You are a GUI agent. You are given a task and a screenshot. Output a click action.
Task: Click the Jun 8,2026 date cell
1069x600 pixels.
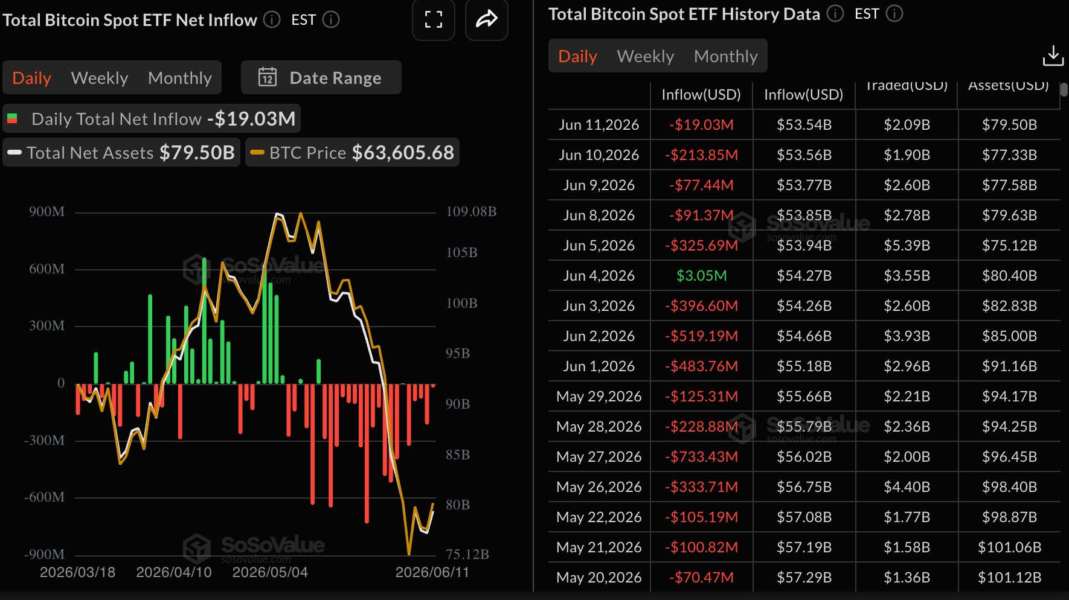(x=599, y=215)
